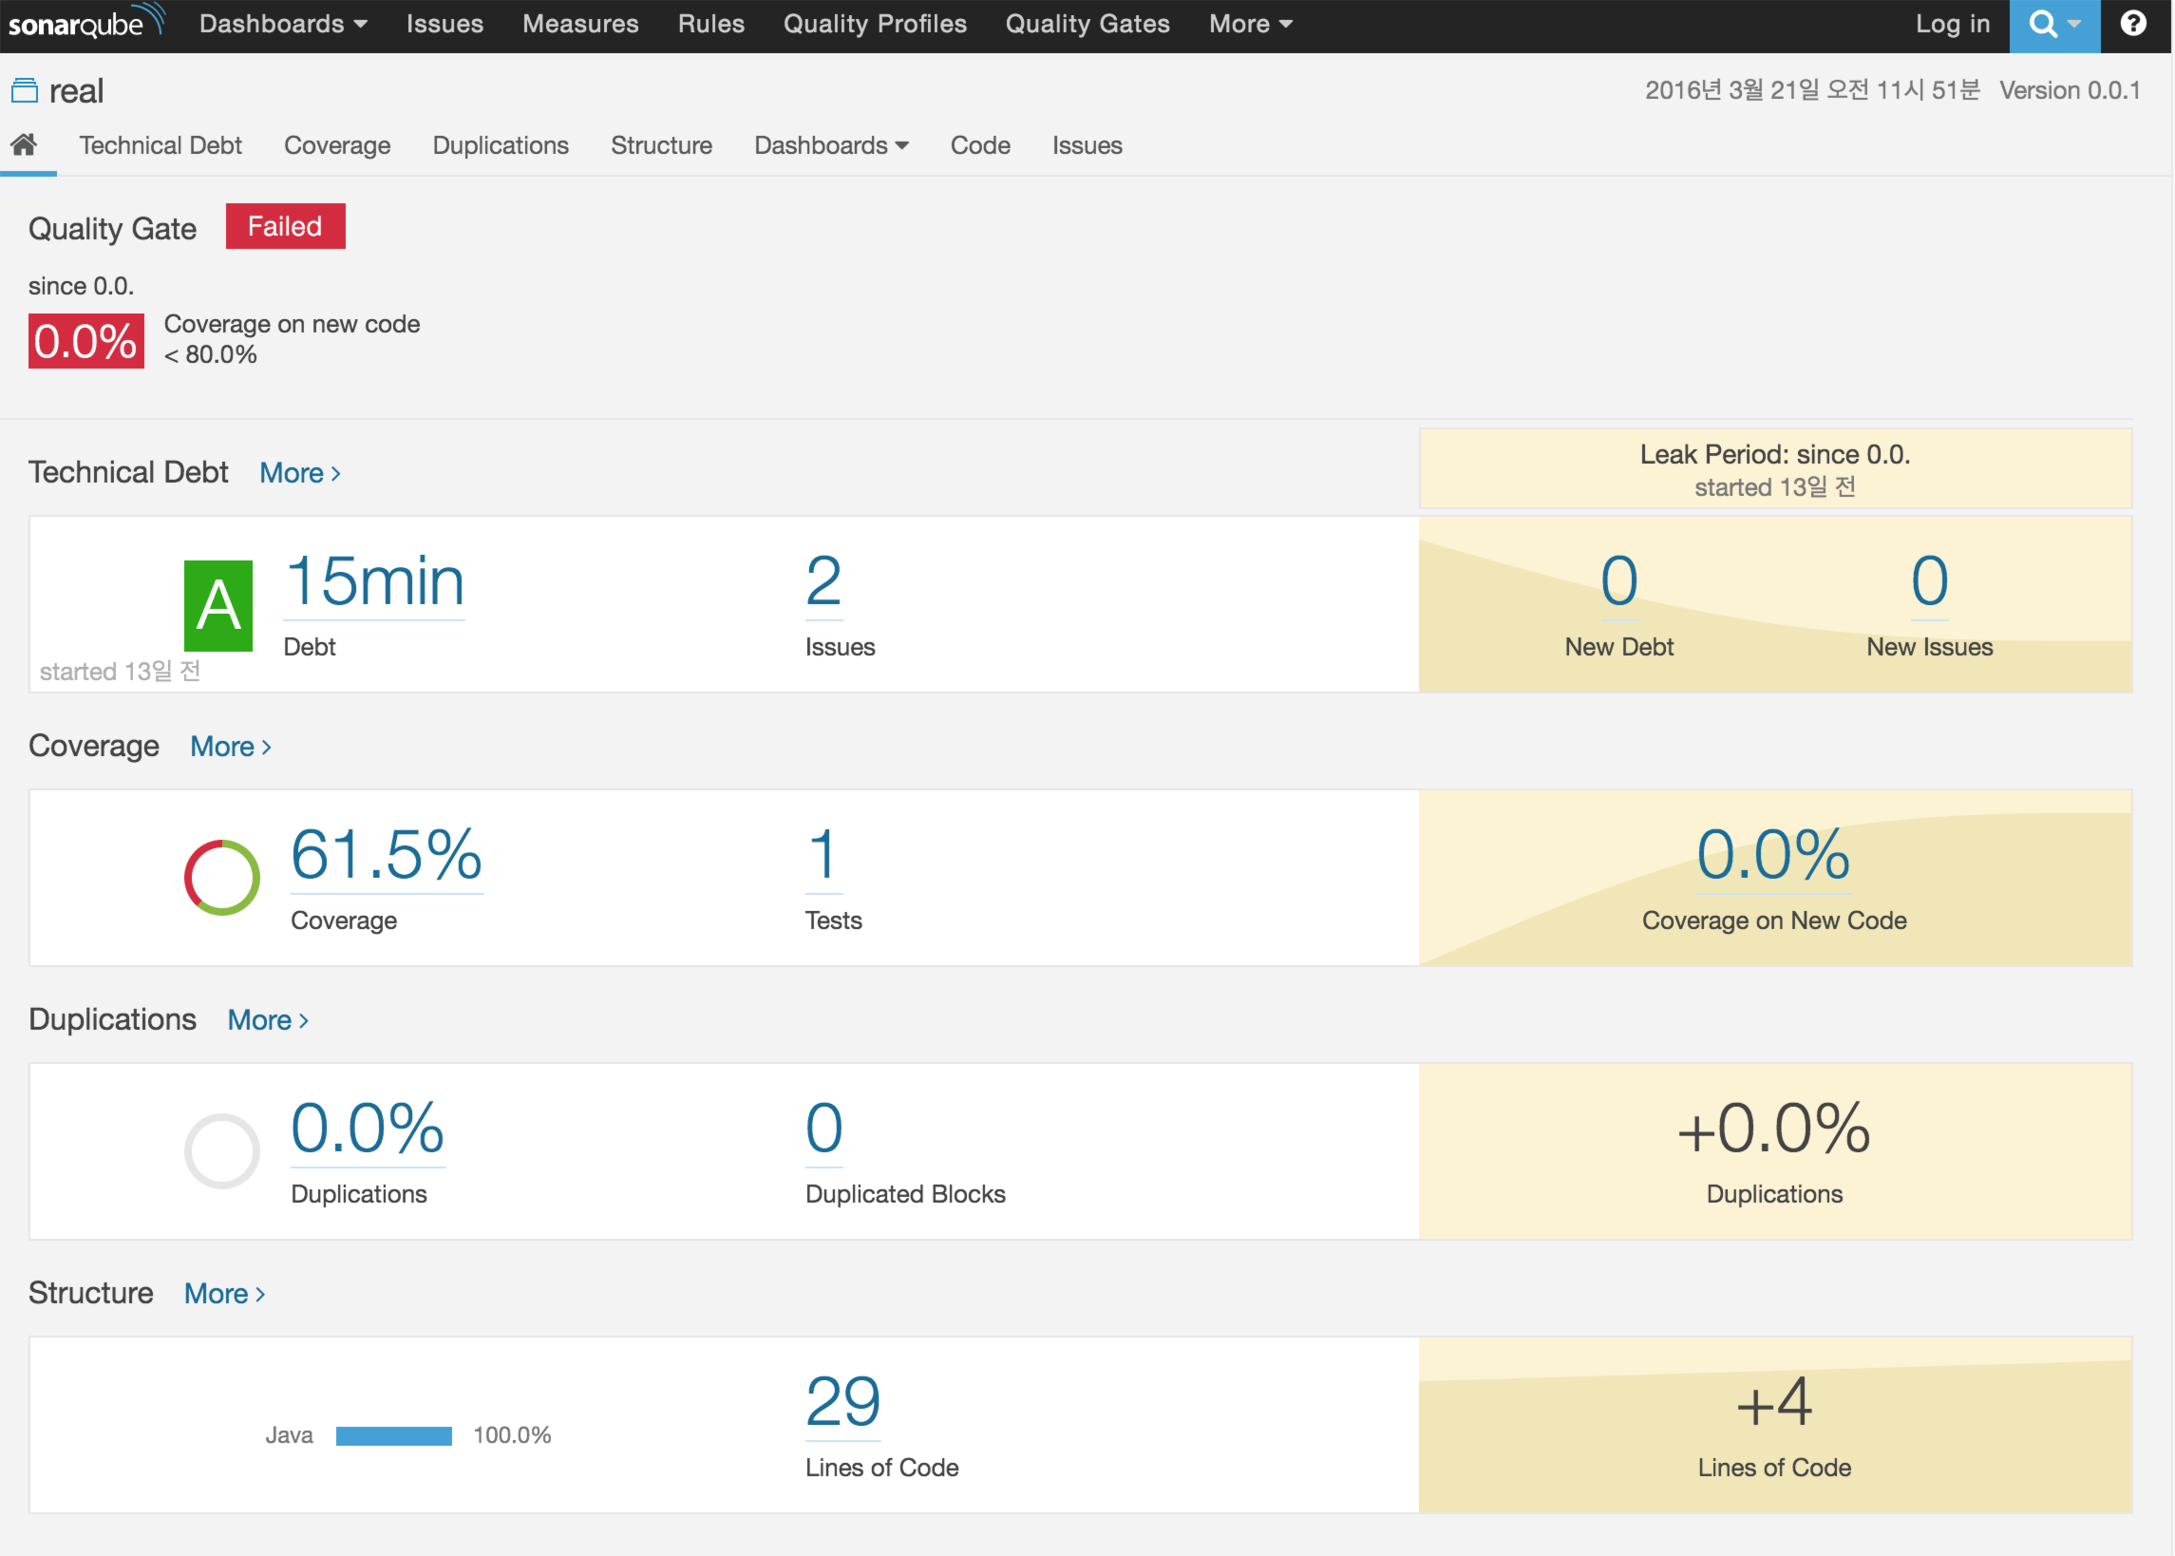Select the Structure tab on project
Image resolution: width=2175 pixels, height=1556 pixels.
point(660,144)
